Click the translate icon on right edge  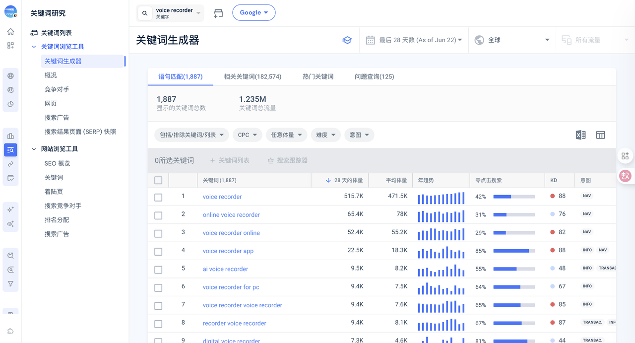pyautogui.click(x=625, y=176)
